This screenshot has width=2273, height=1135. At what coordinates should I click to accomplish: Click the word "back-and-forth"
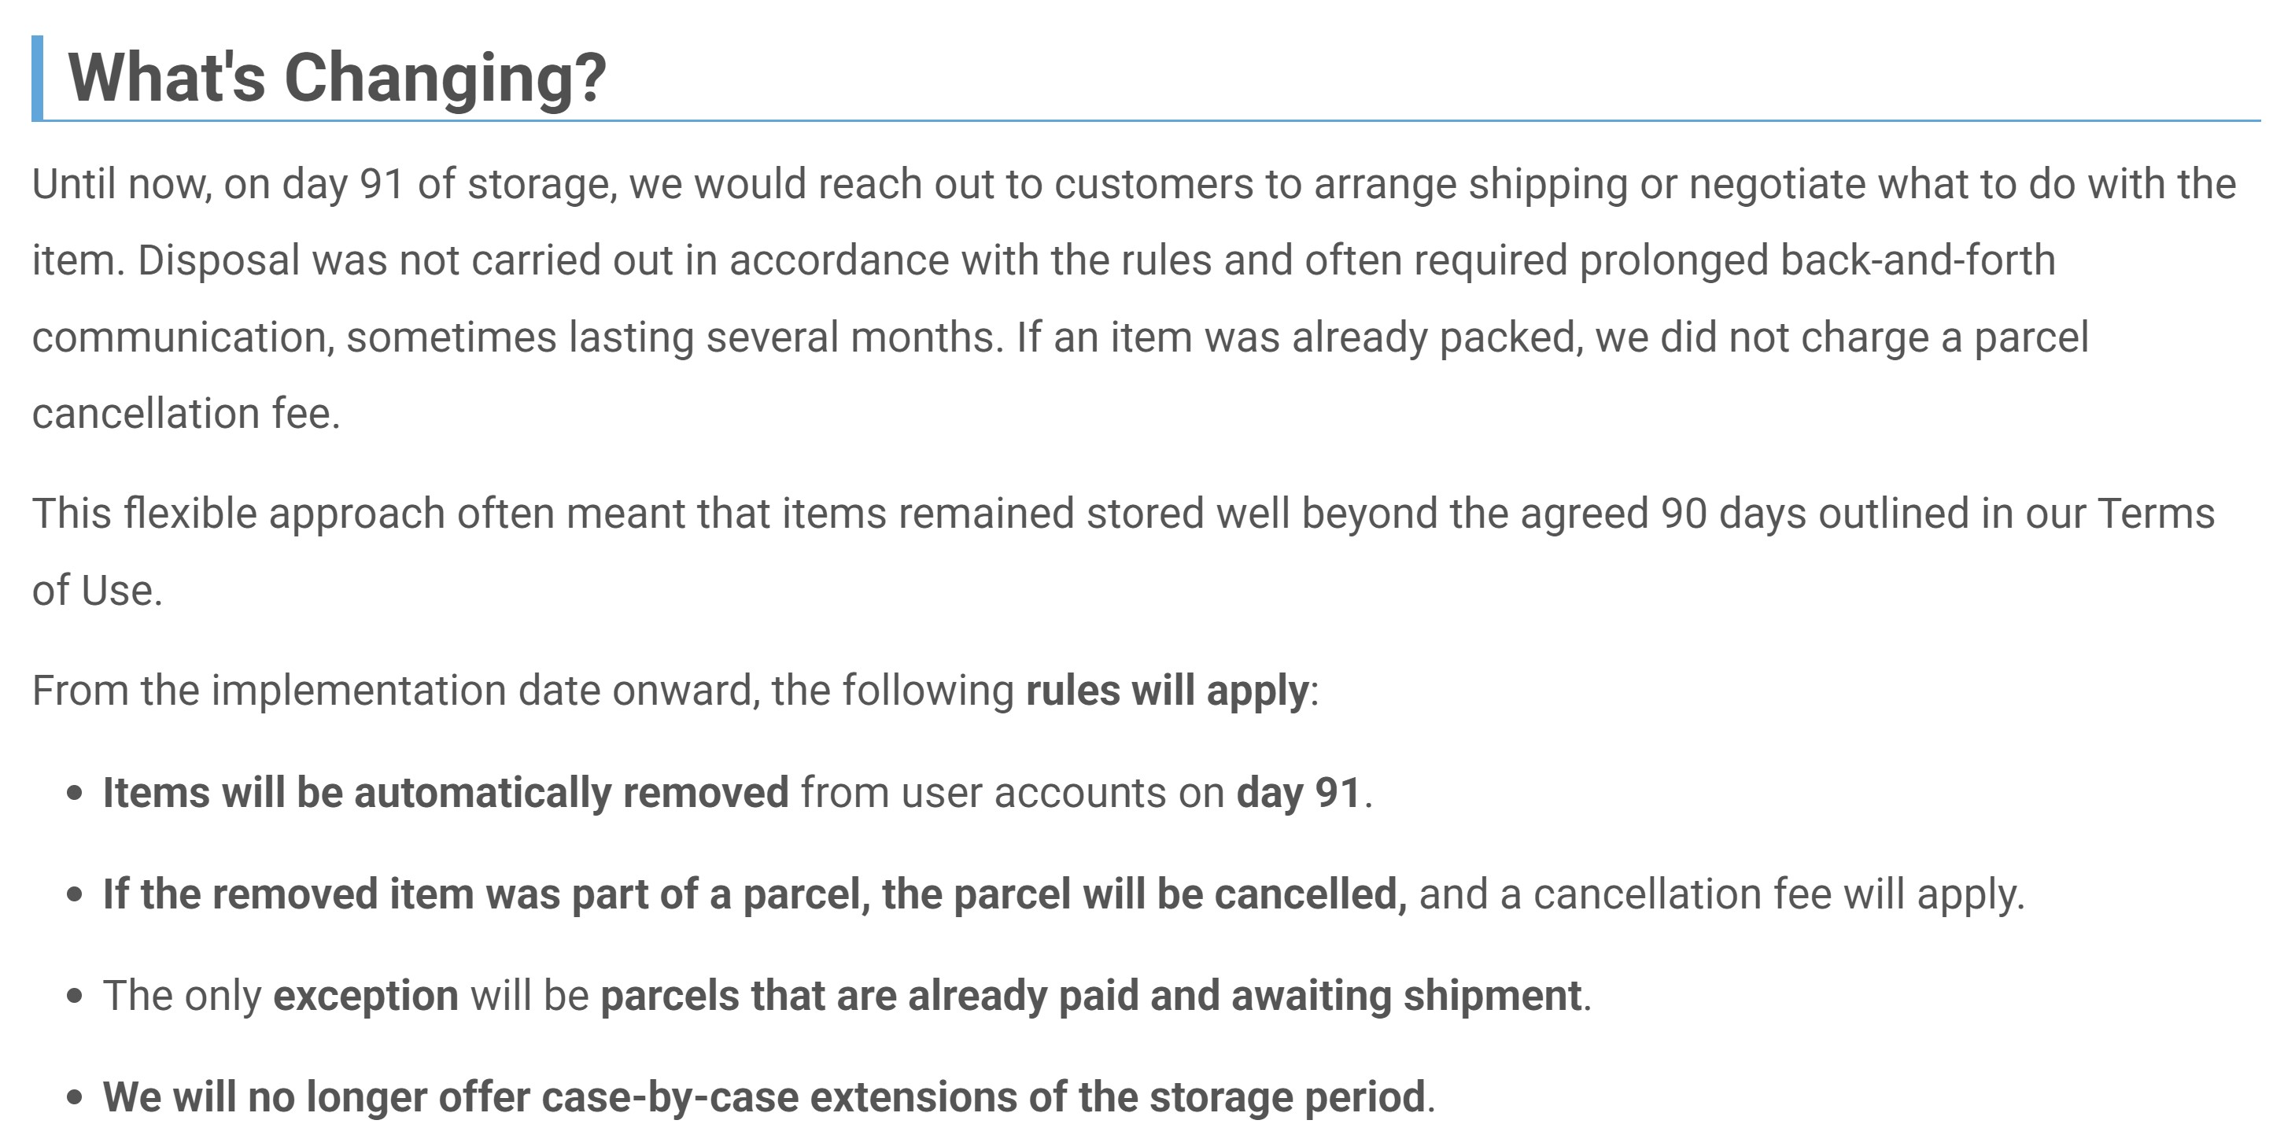(1917, 260)
